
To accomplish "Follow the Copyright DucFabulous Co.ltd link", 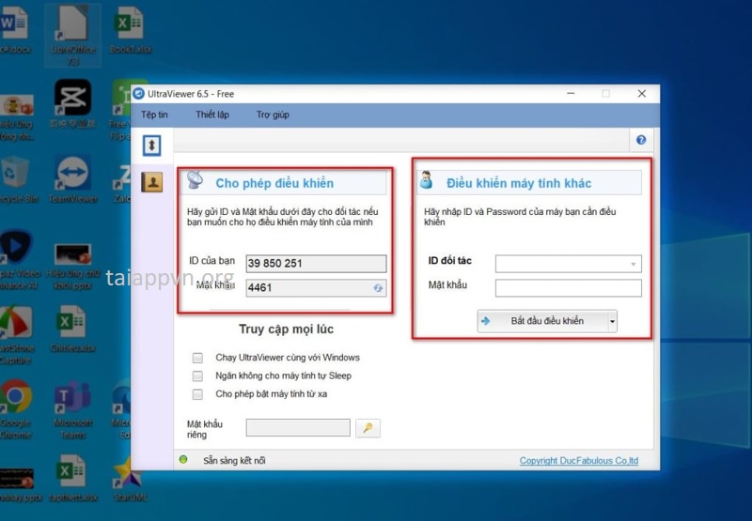I will (578, 461).
